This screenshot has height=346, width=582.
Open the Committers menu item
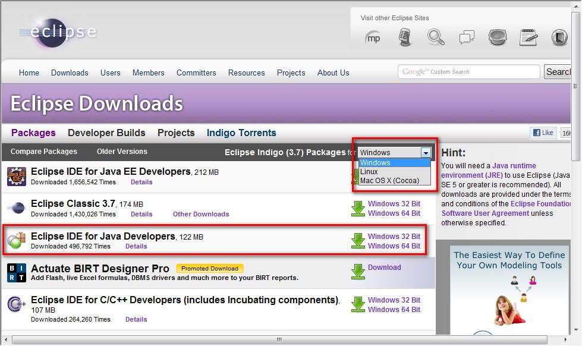pyautogui.click(x=196, y=73)
